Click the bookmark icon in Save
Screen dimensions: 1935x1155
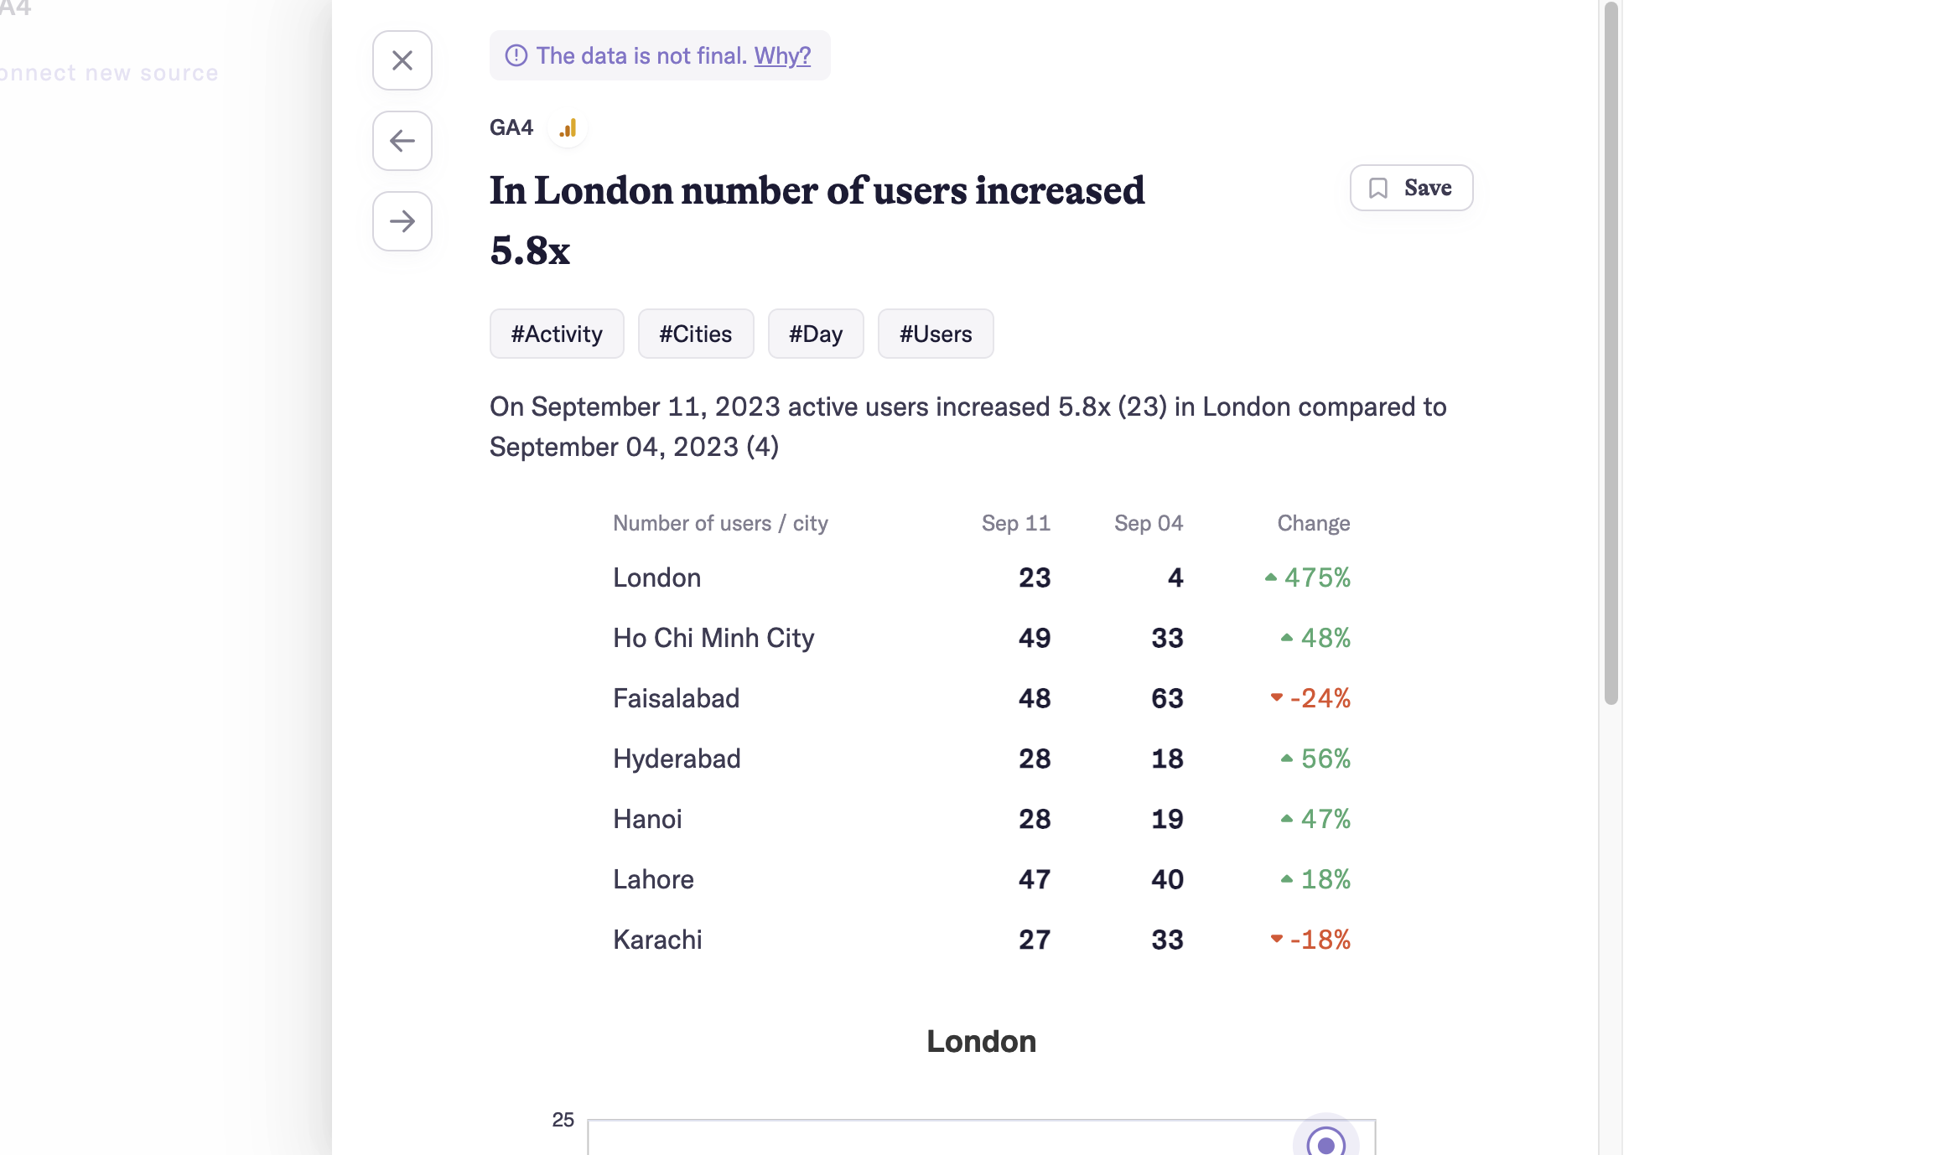(x=1378, y=188)
